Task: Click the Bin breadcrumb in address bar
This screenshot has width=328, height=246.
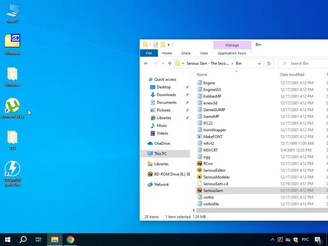Action: (x=239, y=63)
